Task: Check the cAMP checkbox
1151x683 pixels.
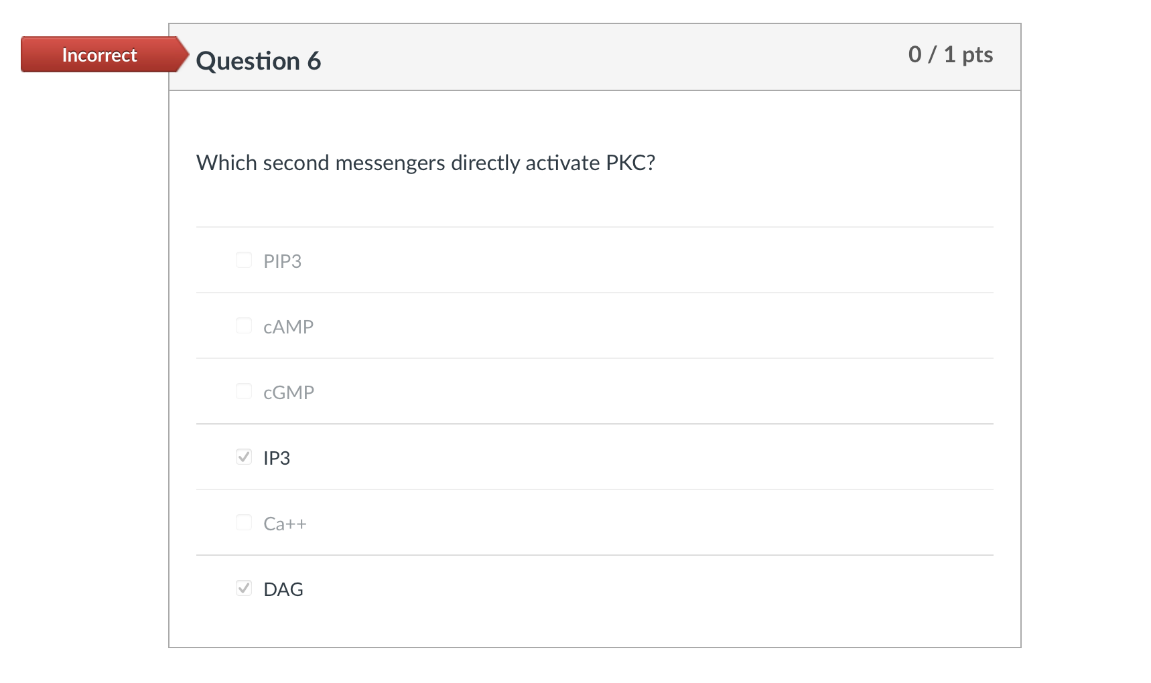Action: coord(243,325)
